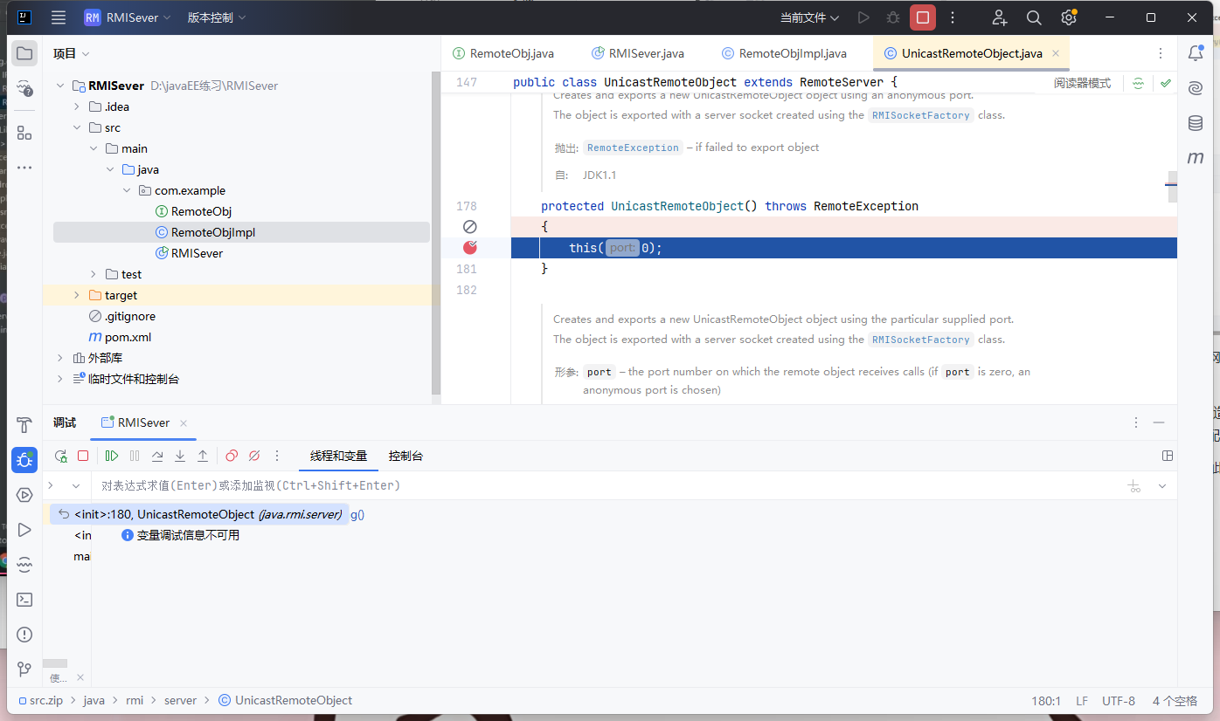
Task: Open the Database tool window icon
Action: (1196, 123)
